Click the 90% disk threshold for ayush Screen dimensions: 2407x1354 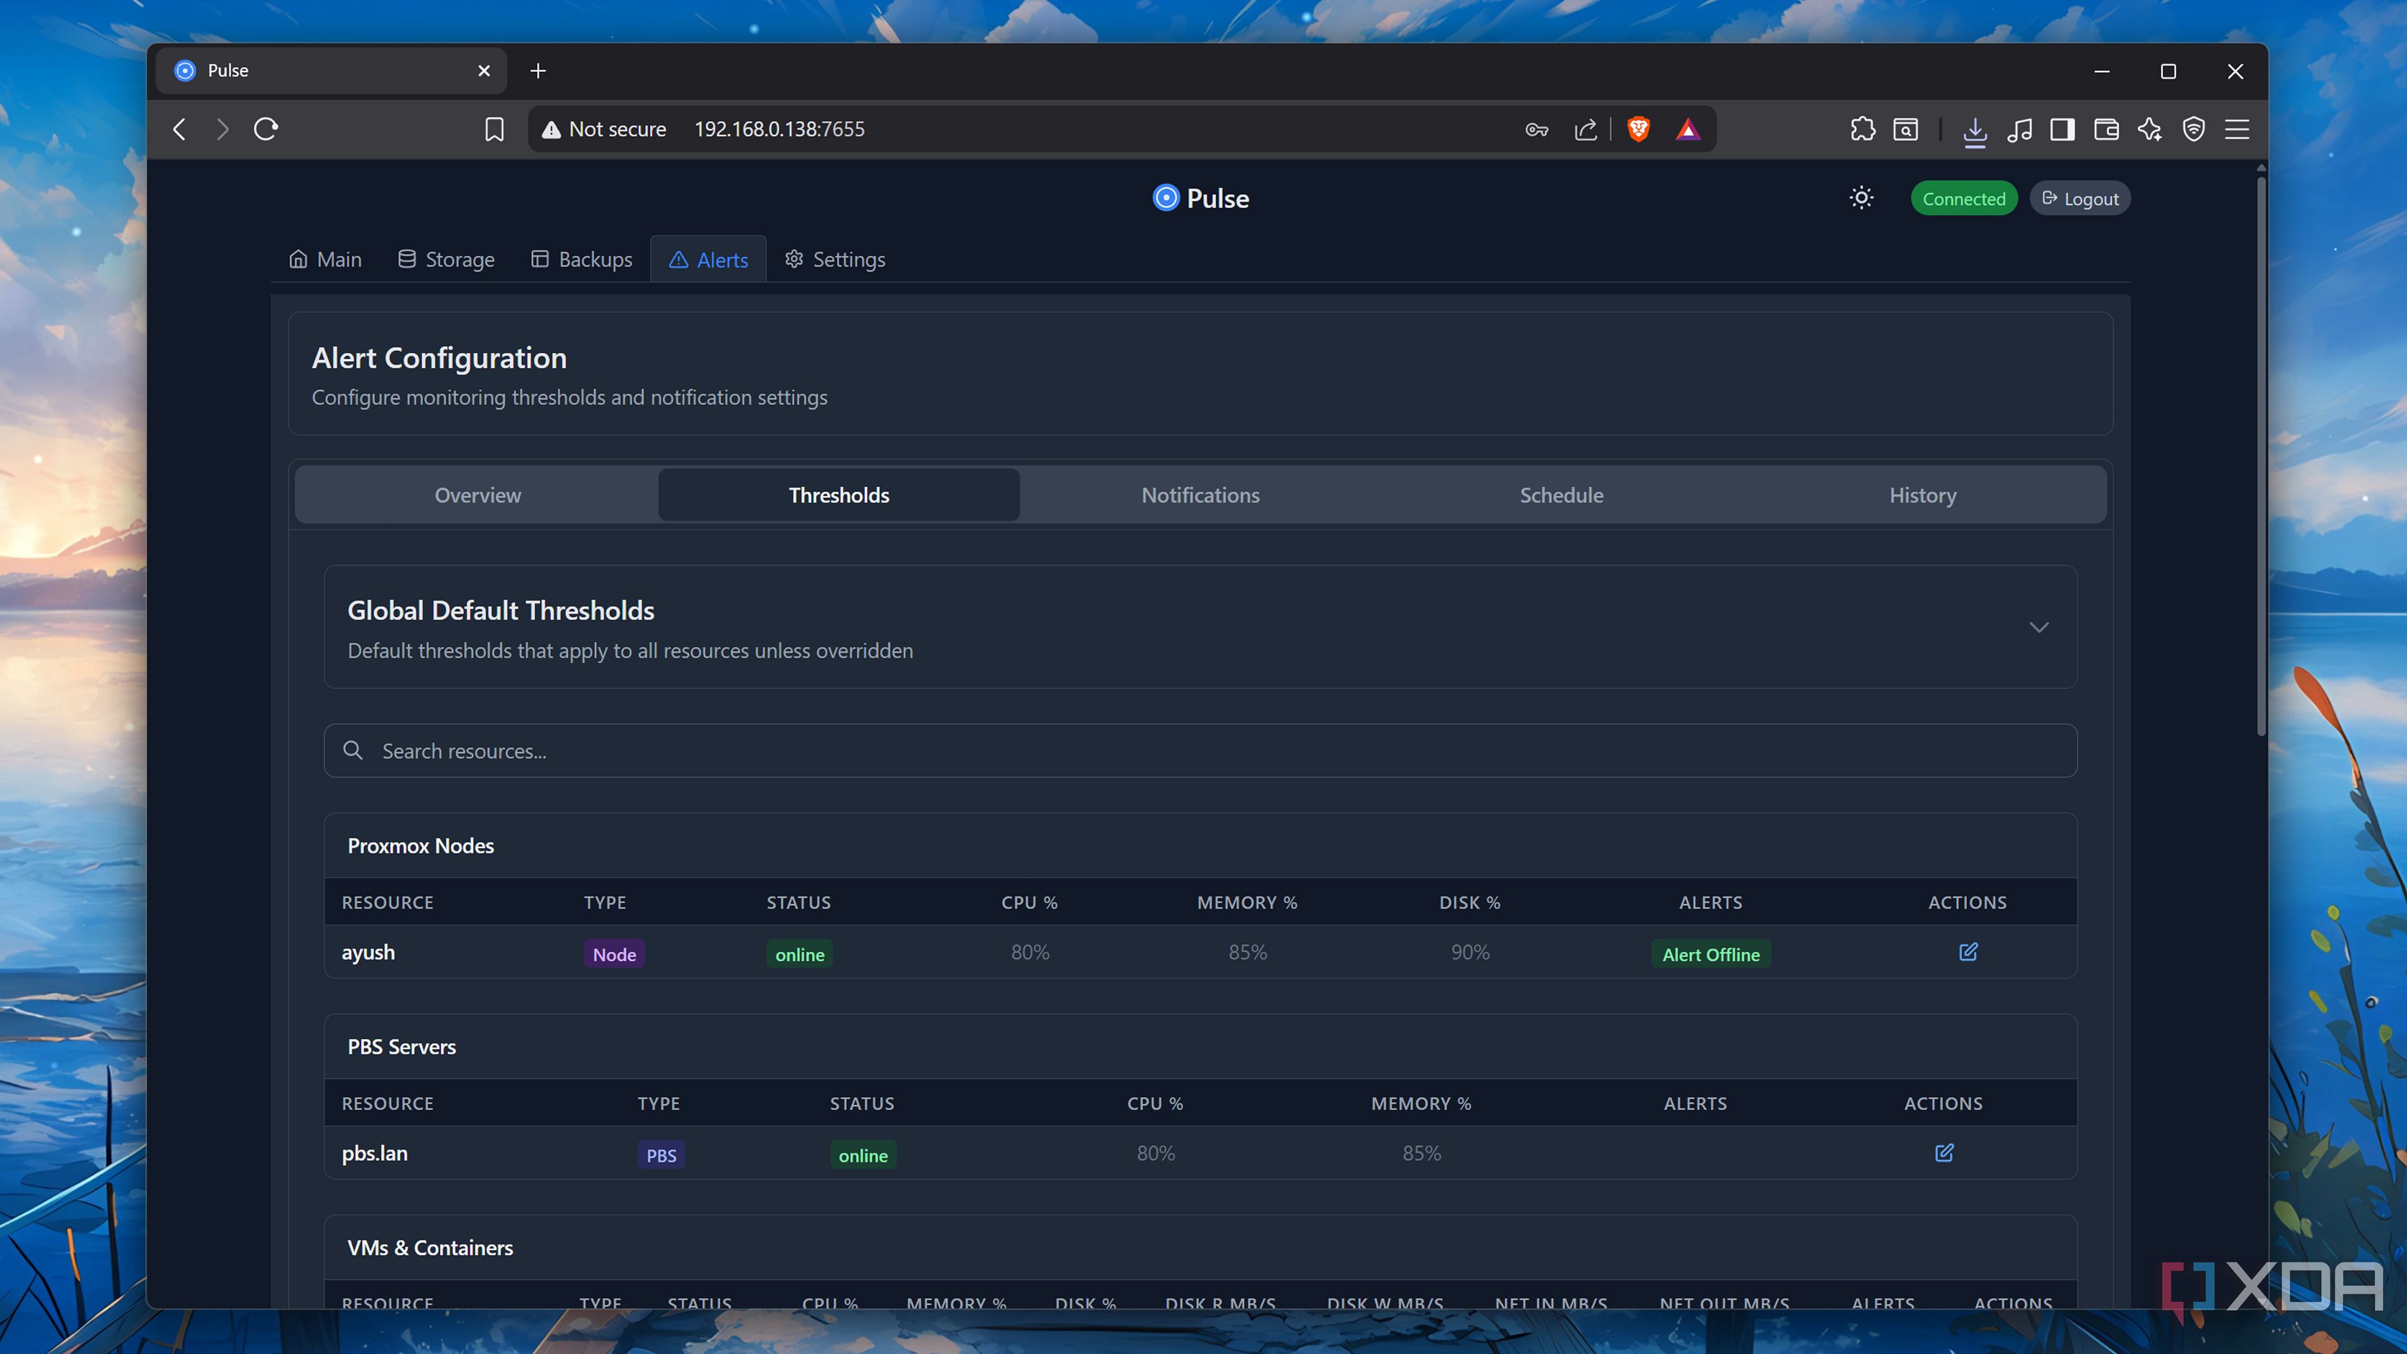1469,952
